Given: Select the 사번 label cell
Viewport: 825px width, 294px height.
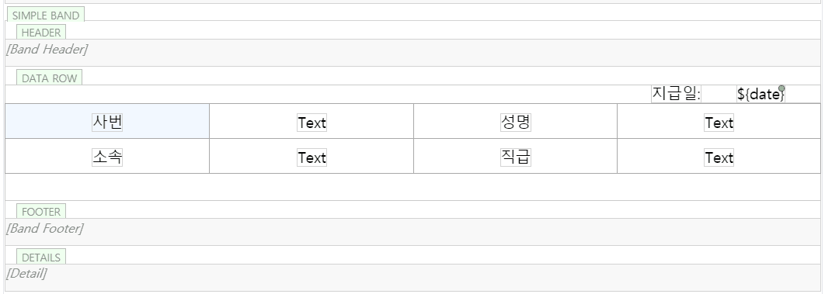Looking at the screenshot, I should pyautogui.click(x=107, y=122).
